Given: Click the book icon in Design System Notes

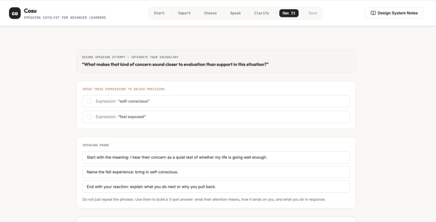Looking at the screenshot, I should click(x=373, y=13).
